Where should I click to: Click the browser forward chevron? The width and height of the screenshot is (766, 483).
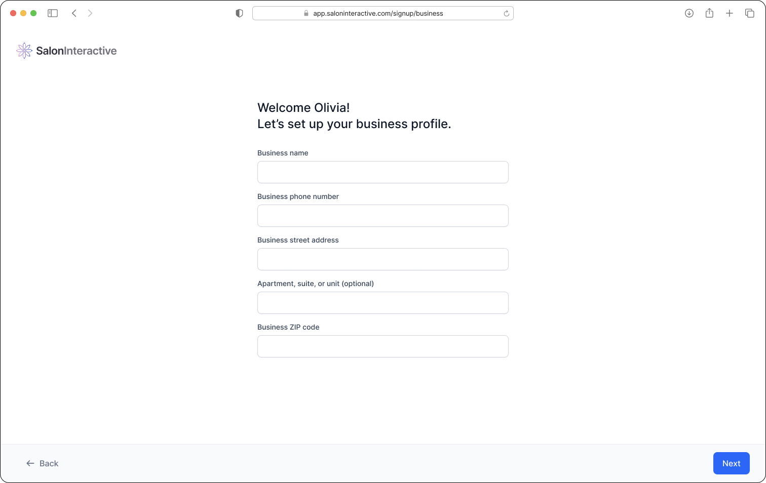click(x=90, y=13)
